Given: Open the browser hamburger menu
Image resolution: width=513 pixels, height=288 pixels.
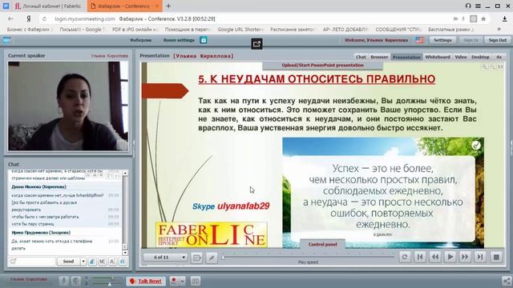Looking at the screenshot, I should 478,6.
